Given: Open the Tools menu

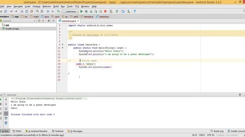Looking at the screenshot, I should [70, 6].
